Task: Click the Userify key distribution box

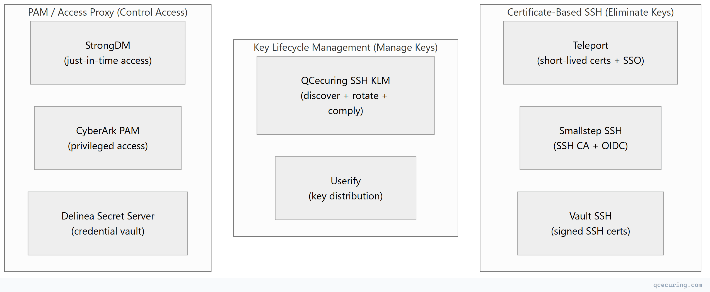Action: point(346,188)
